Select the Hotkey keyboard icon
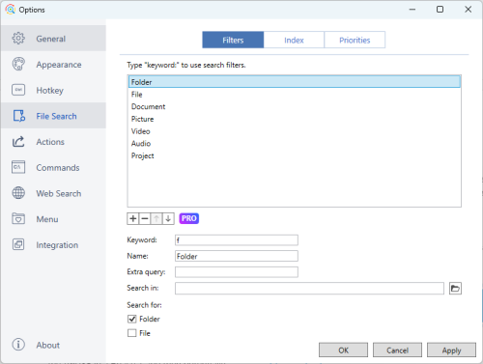The image size is (483, 364). 18,90
